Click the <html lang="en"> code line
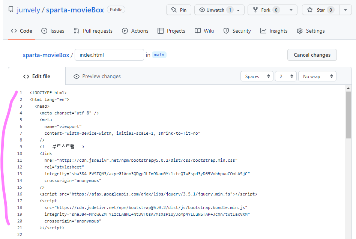 coord(50,99)
